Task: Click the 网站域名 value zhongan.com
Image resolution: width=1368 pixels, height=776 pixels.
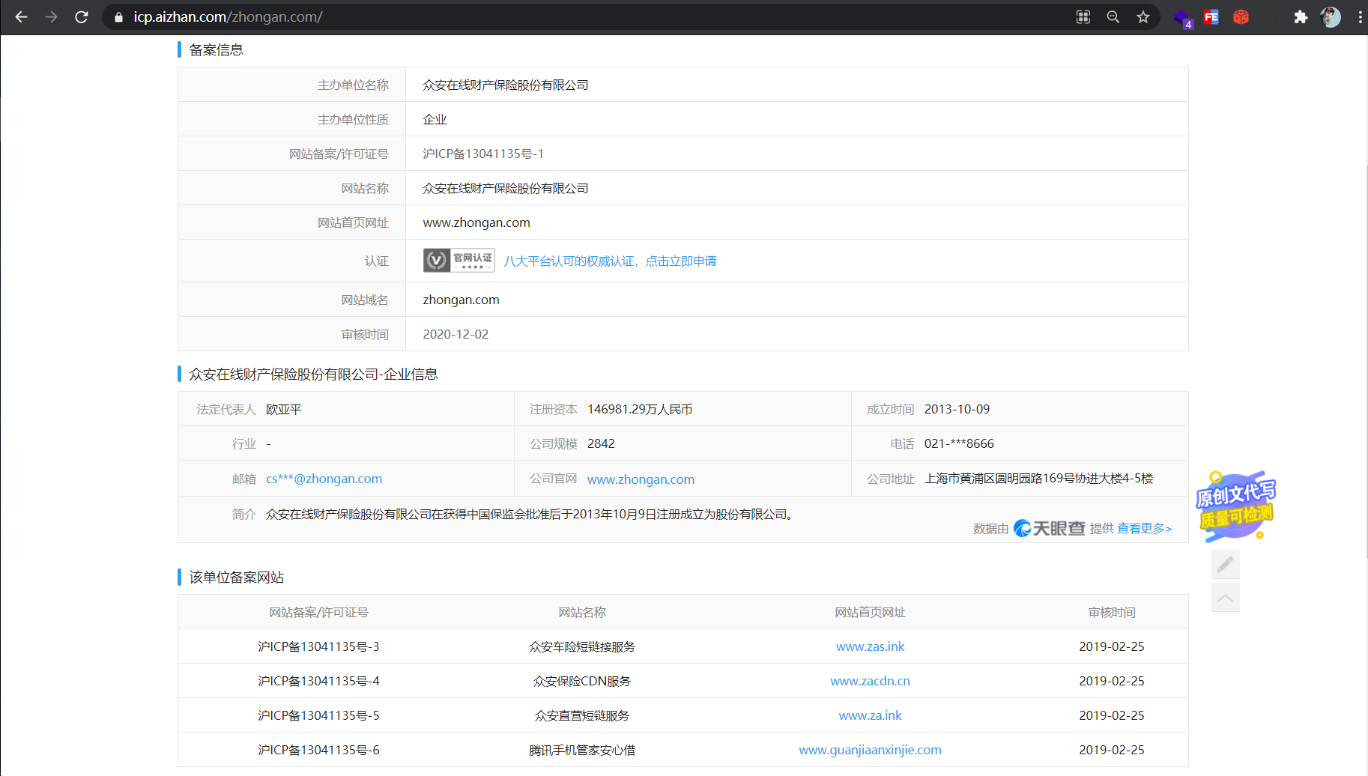Action: [x=461, y=300]
